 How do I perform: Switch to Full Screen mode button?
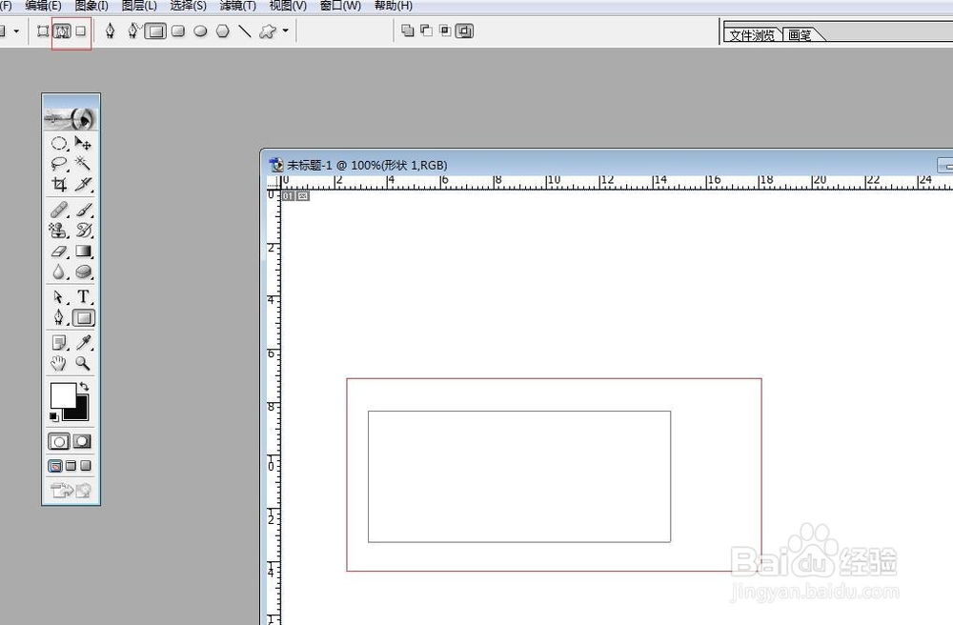(86, 466)
